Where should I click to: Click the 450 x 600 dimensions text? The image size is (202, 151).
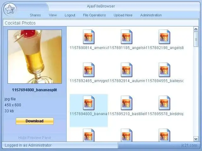coord(13,105)
